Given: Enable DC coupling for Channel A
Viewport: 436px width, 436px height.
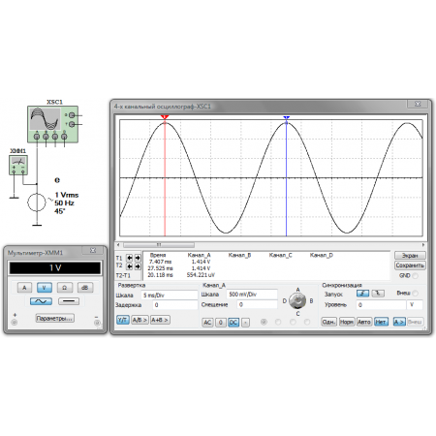Looking at the screenshot, I should click(234, 323).
